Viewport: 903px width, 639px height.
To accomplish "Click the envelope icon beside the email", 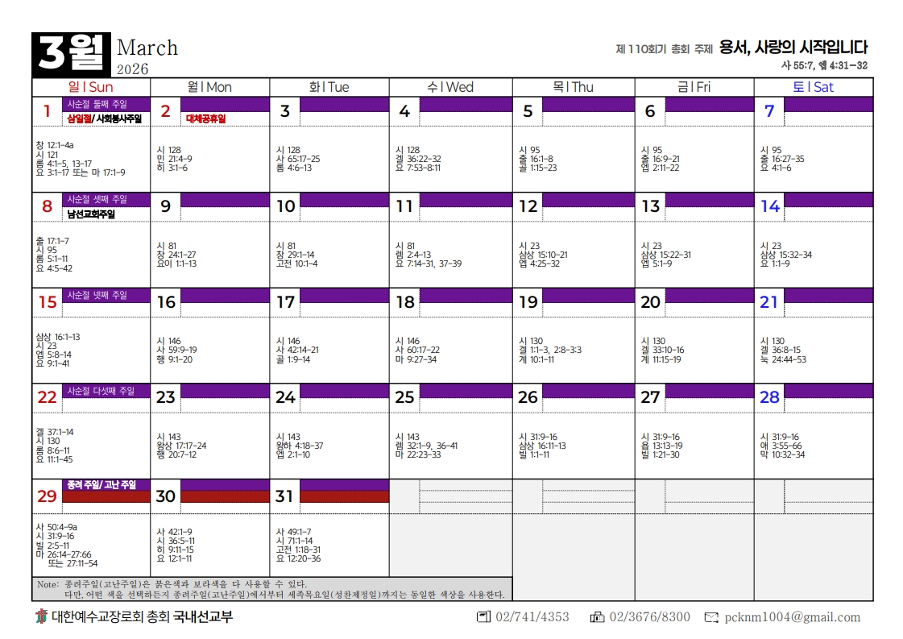I will (711, 617).
